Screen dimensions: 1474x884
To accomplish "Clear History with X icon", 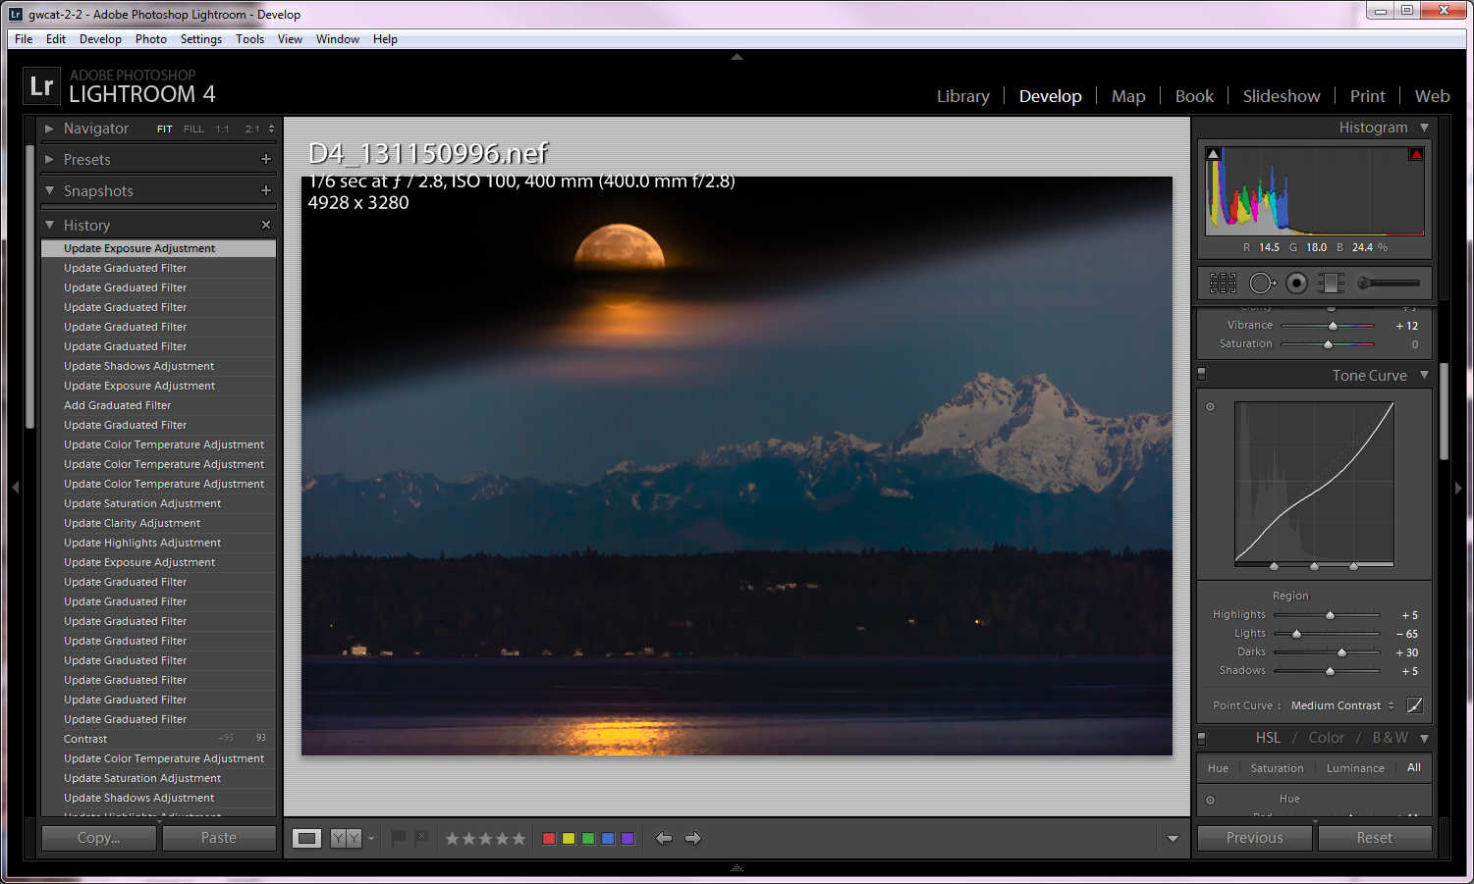I will (265, 225).
